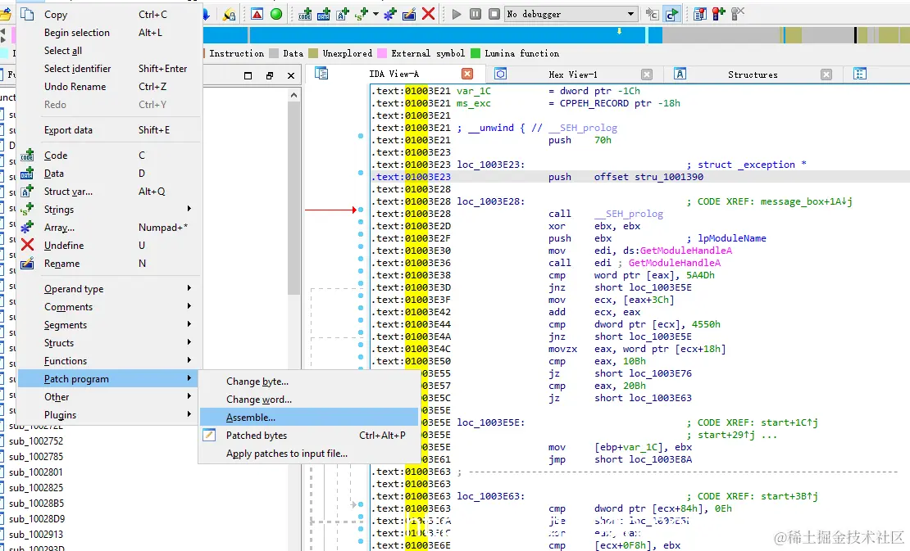Viewport: 910px width, 551px height.
Task: Click the red X Undefine toolbar icon
Action: pos(427,14)
